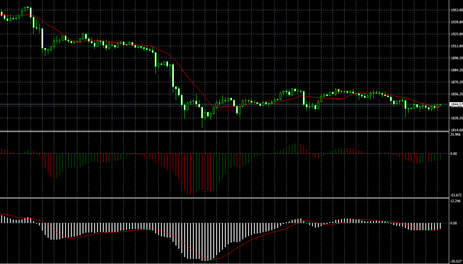Select the -20.537 MACD scale minimum

456,261
